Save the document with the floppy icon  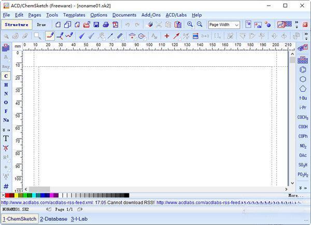(x=96, y=24)
